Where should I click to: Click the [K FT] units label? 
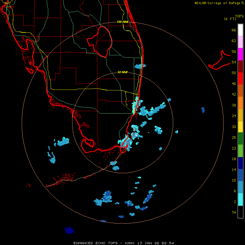[230, 19]
